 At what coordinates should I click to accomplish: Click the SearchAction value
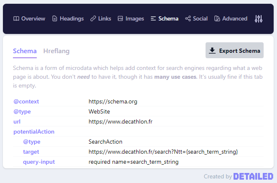click(105, 142)
